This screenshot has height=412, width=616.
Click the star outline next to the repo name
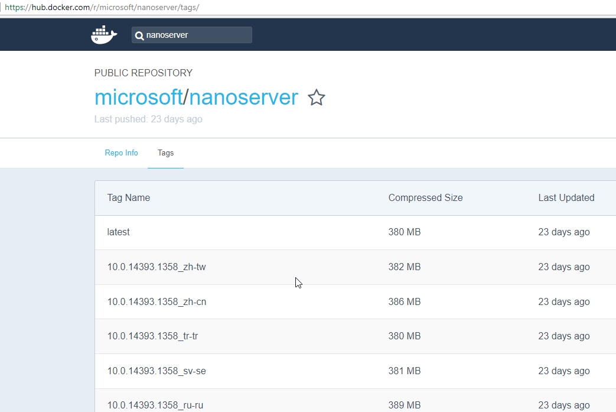(317, 98)
